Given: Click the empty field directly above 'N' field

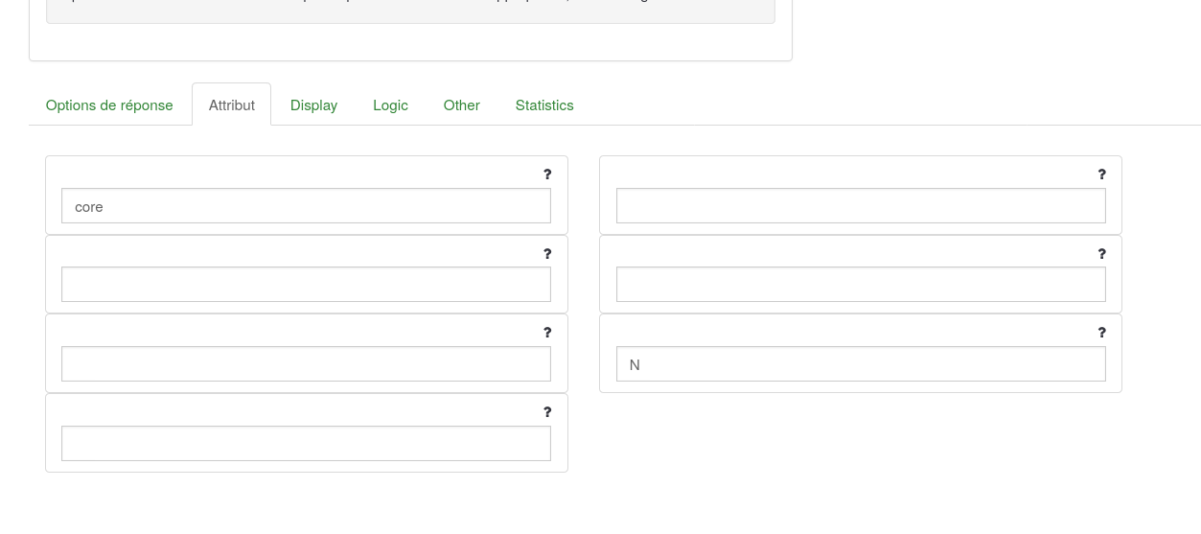Looking at the screenshot, I should pyautogui.click(x=860, y=285).
